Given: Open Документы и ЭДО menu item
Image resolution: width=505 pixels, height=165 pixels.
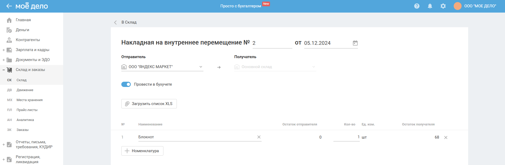Looking at the screenshot, I should [33, 60].
